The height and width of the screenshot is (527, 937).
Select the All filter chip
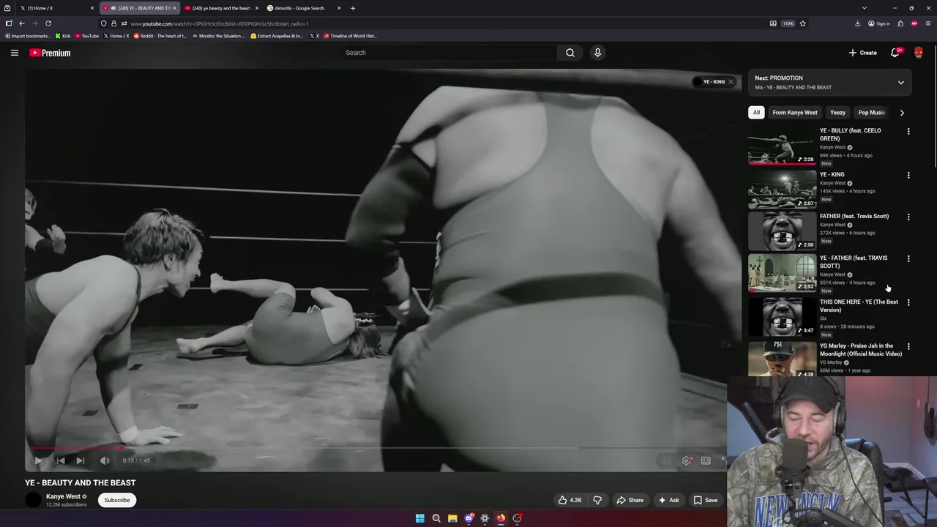pos(756,113)
